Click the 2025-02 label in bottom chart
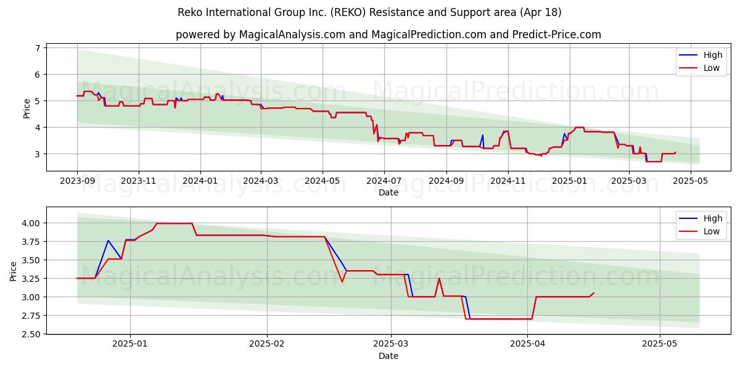 267,345
